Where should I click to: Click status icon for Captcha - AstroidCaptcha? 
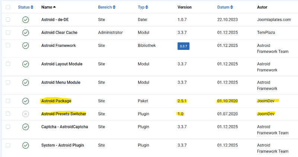pyautogui.click(x=25, y=126)
